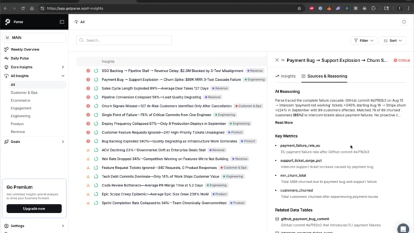Open Bug Backlog Exploded insight
Image resolution: width=414 pixels, height=233 pixels.
tap(169, 141)
